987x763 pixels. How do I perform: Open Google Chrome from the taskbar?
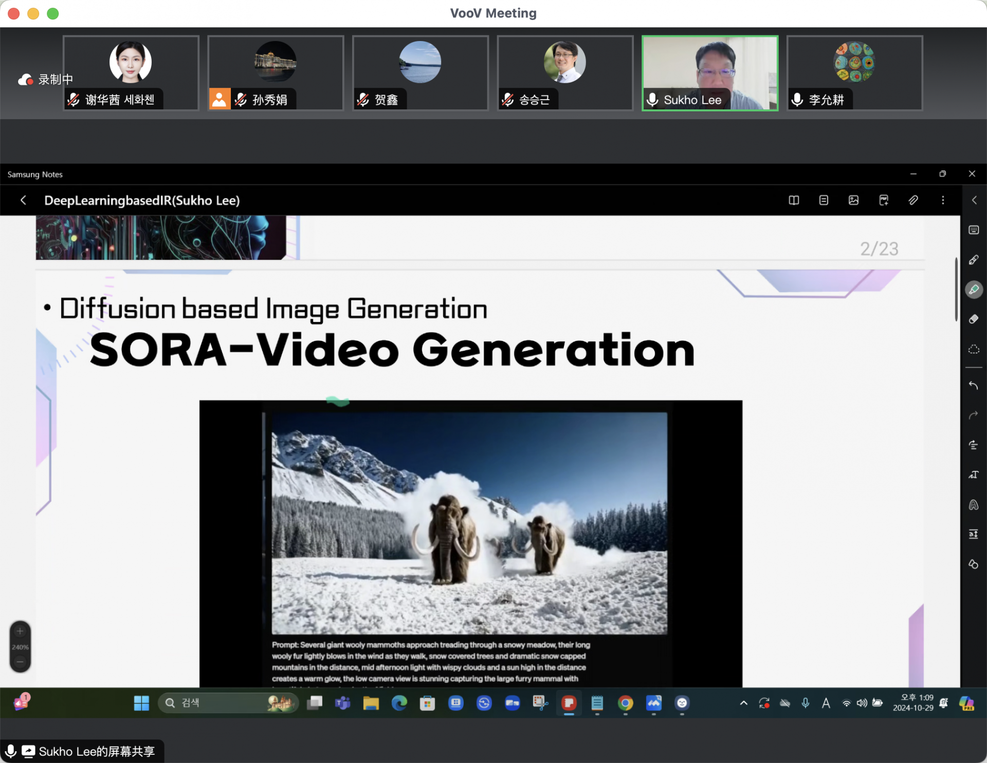pos(625,703)
